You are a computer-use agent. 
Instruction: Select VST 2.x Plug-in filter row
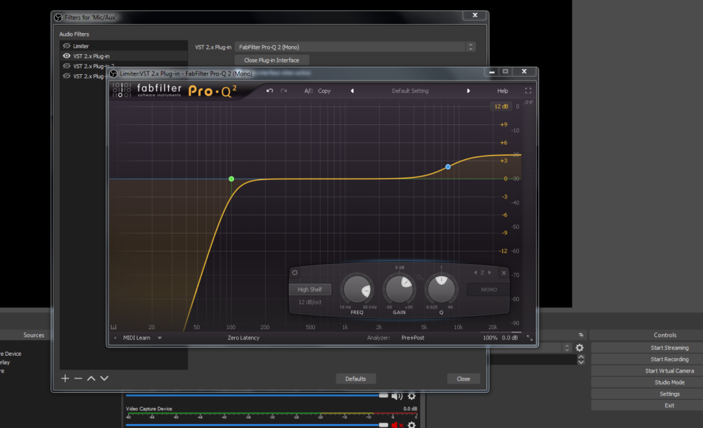(124, 56)
